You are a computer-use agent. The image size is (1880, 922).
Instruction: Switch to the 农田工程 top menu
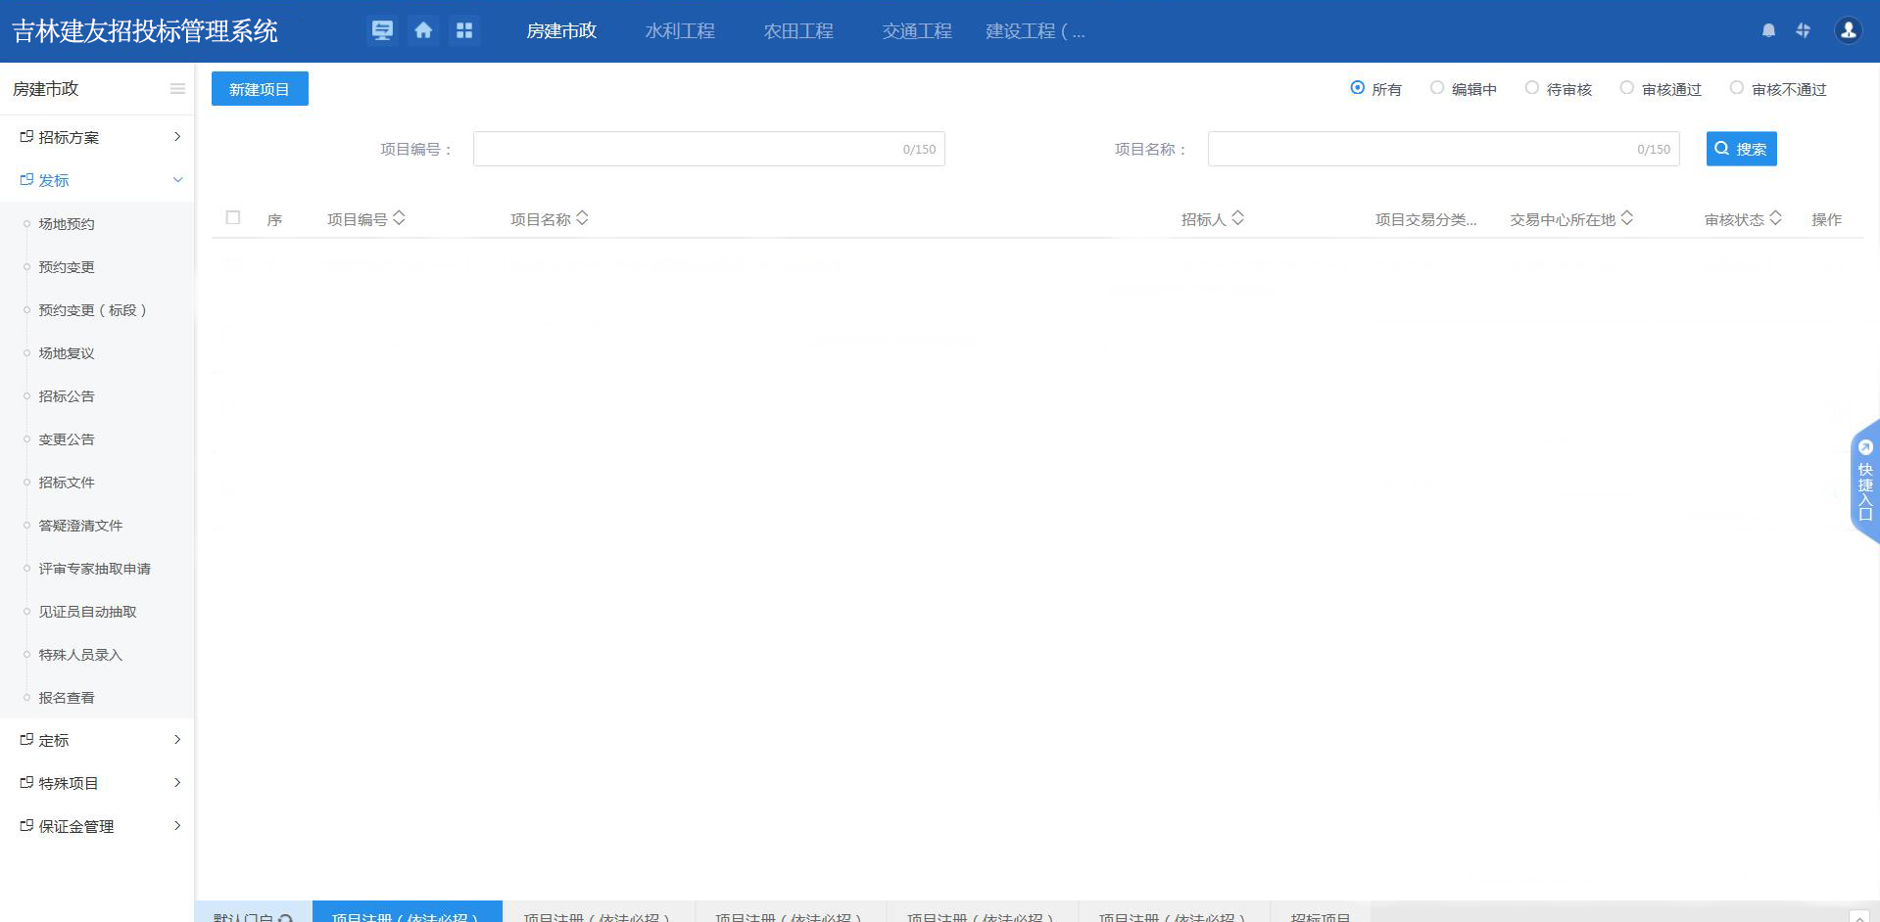tap(798, 31)
